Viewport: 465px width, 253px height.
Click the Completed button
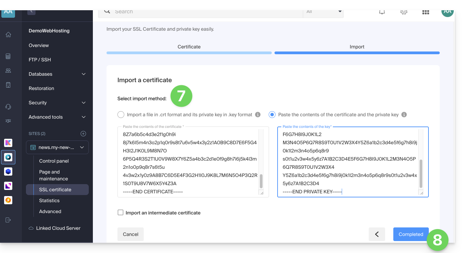(x=411, y=234)
